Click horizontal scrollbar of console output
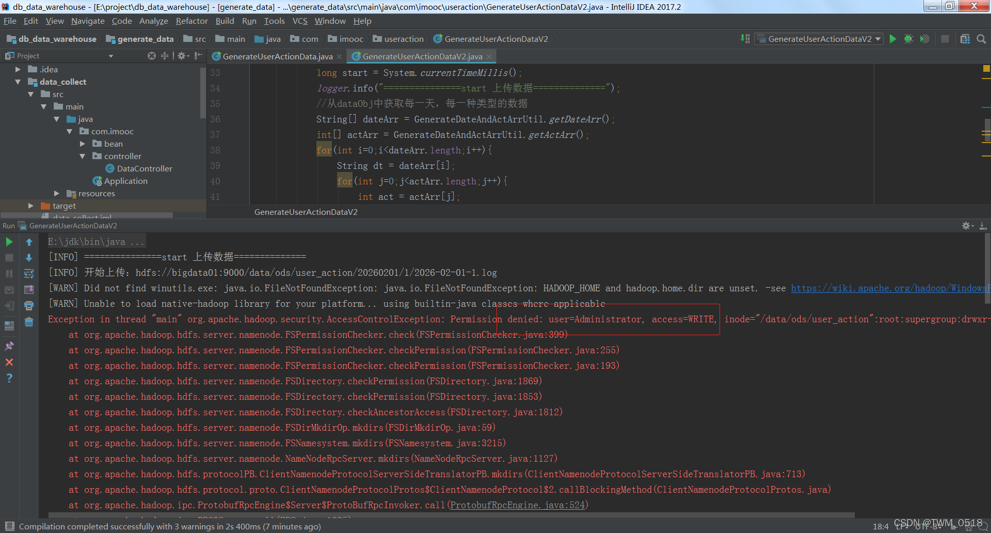 coord(452,515)
